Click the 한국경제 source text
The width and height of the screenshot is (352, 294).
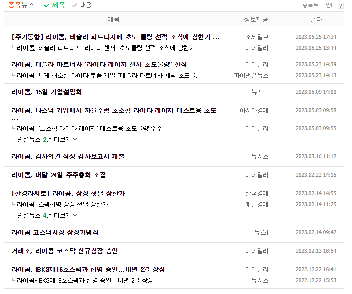(257, 193)
